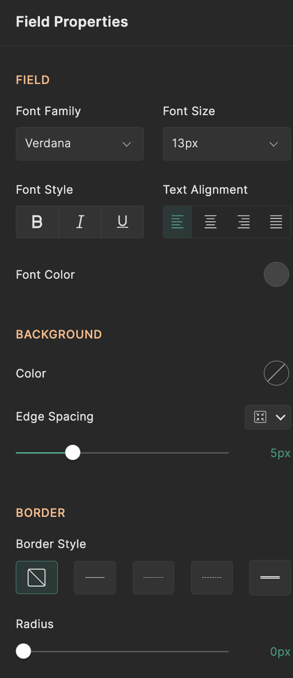This screenshot has height=678, width=293.
Task: Choose the double line border style
Action: [x=270, y=577]
